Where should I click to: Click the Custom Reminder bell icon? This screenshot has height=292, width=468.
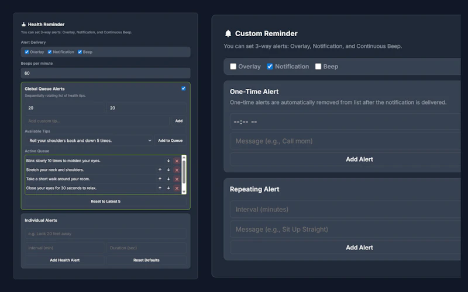pyautogui.click(x=228, y=33)
